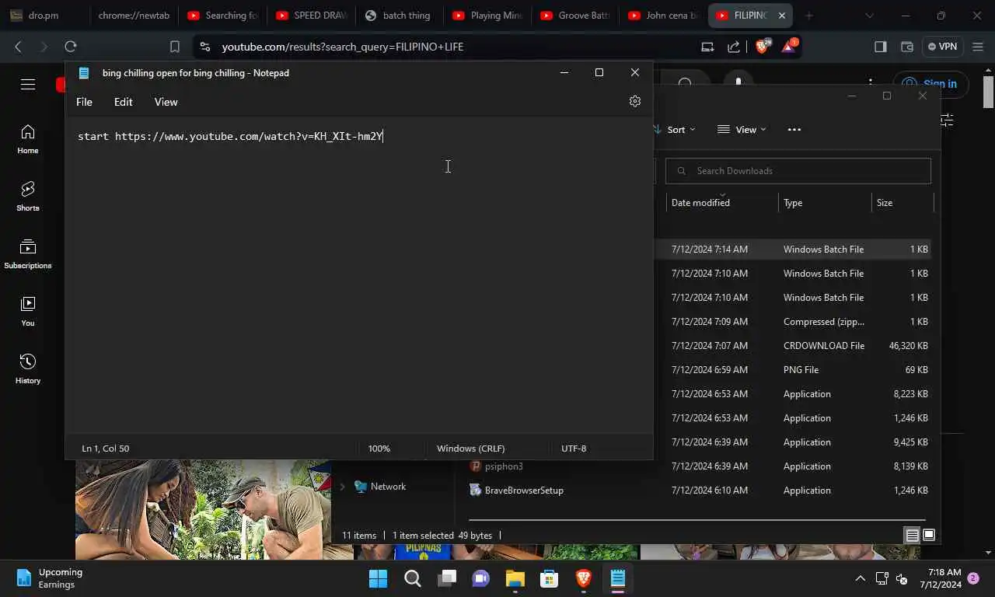Switch to the chrome://newtab tab

click(x=134, y=16)
